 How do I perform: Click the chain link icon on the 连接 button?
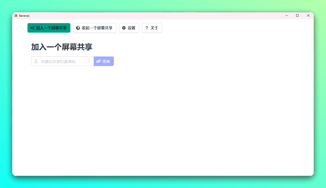tap(98, 61)
